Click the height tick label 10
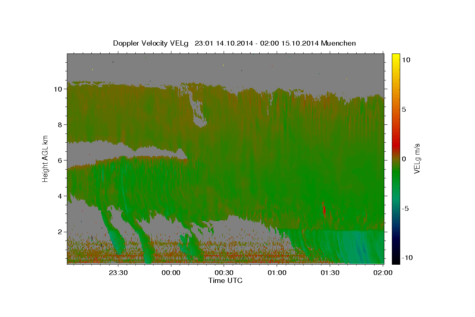The image size is (475, 317). tap(59, 89)
